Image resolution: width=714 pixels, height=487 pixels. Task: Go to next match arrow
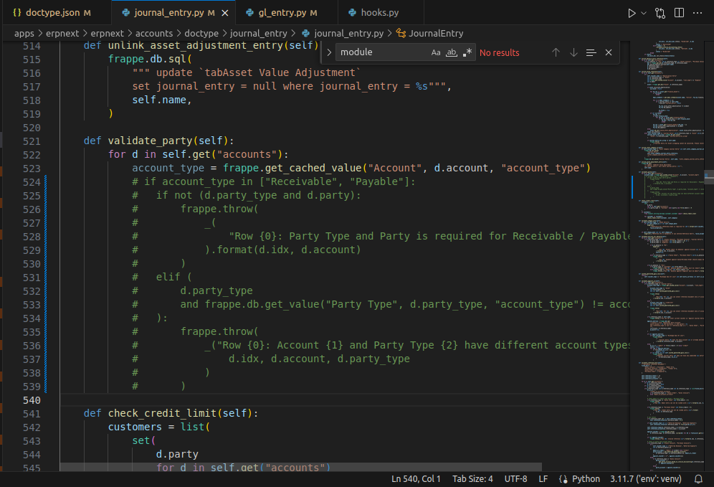(x=573, y=52)
